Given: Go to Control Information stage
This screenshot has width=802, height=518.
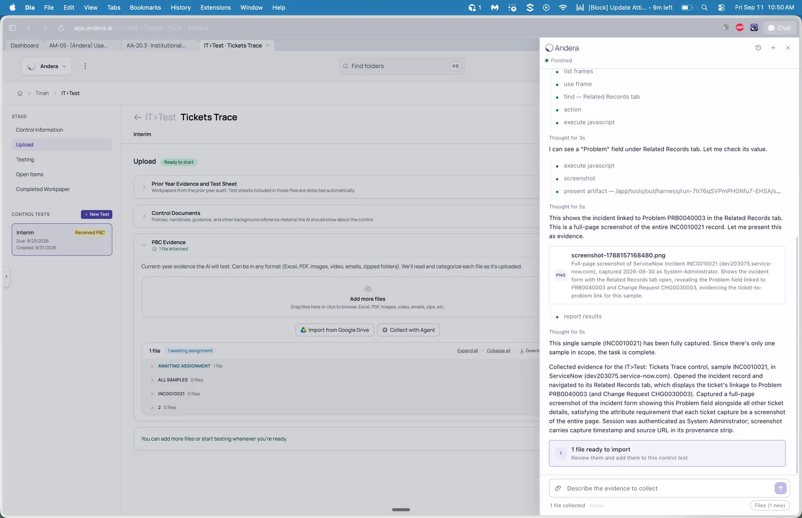Looking at the screenshot, I should pyautogui.click(x=40, y=130).
